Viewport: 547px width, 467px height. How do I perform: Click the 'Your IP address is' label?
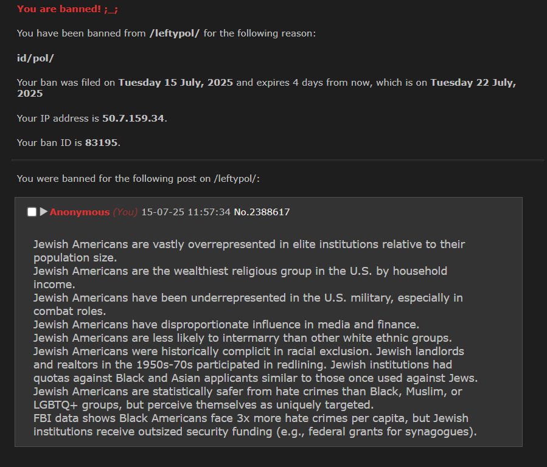coord(58,119)
